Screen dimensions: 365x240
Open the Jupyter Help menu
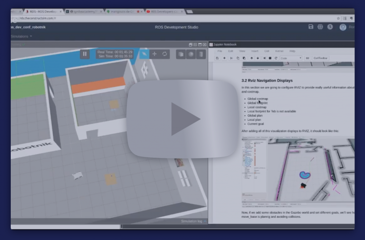coord(292,51)
